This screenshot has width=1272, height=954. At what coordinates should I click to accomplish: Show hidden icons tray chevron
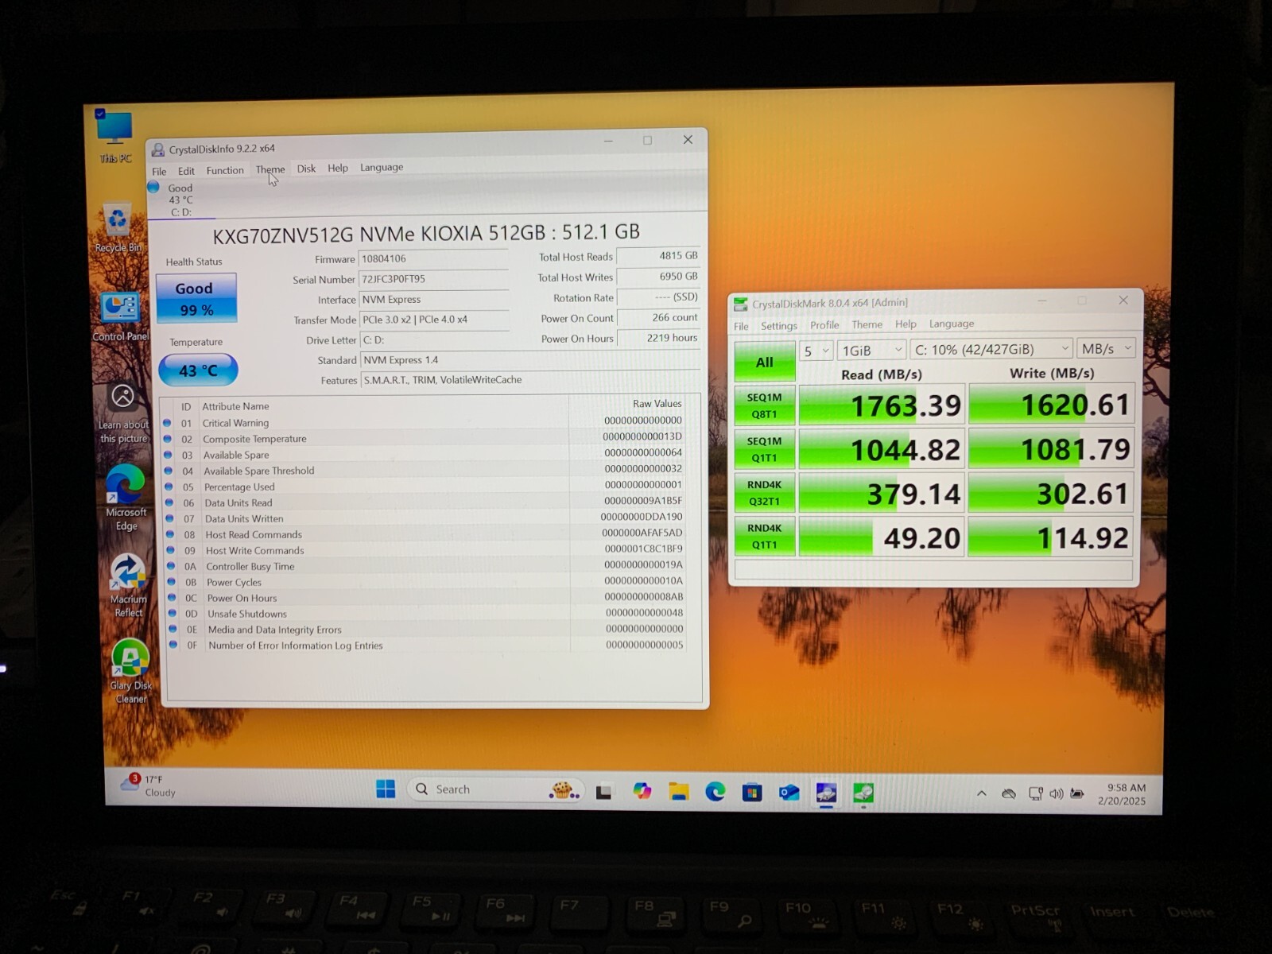tap(982, 793)
